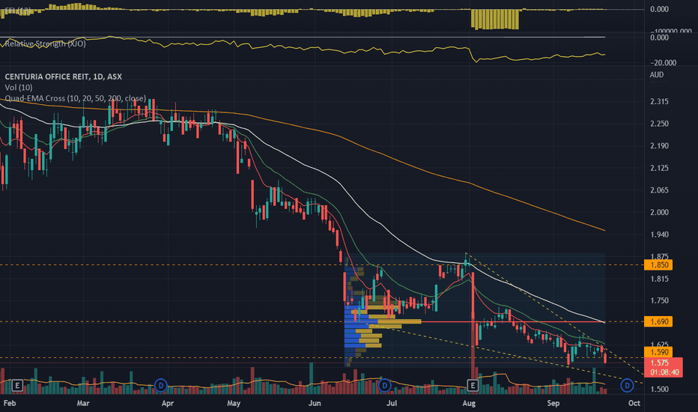Click the 1.690 horizontal line price tag
Screen dimensions: 698x412
tap(658, 321)
